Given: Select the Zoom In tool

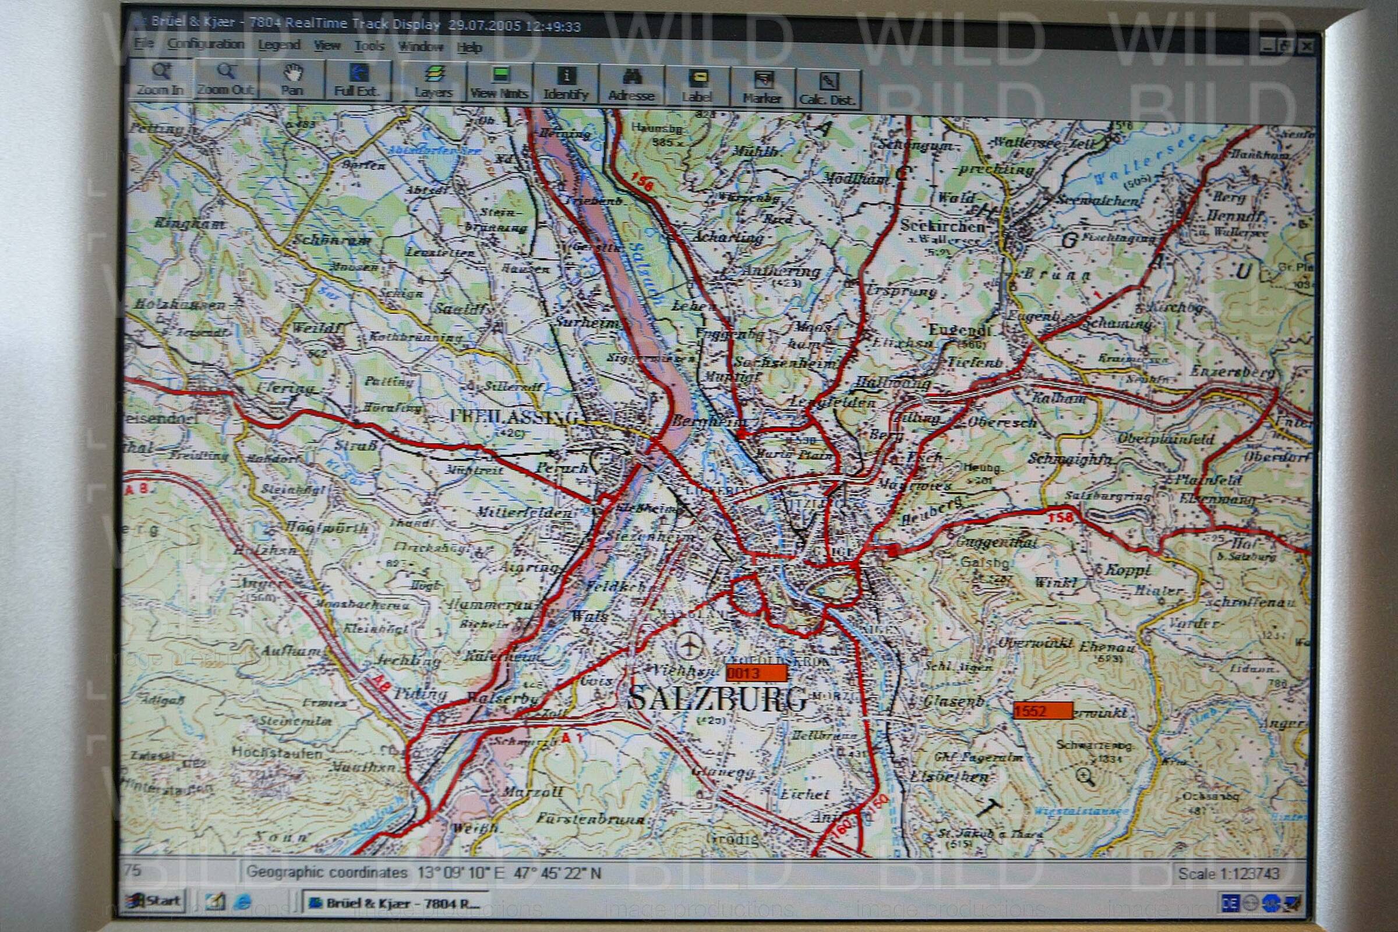Looking at the screenshot, I should click(x=161, y=80).
